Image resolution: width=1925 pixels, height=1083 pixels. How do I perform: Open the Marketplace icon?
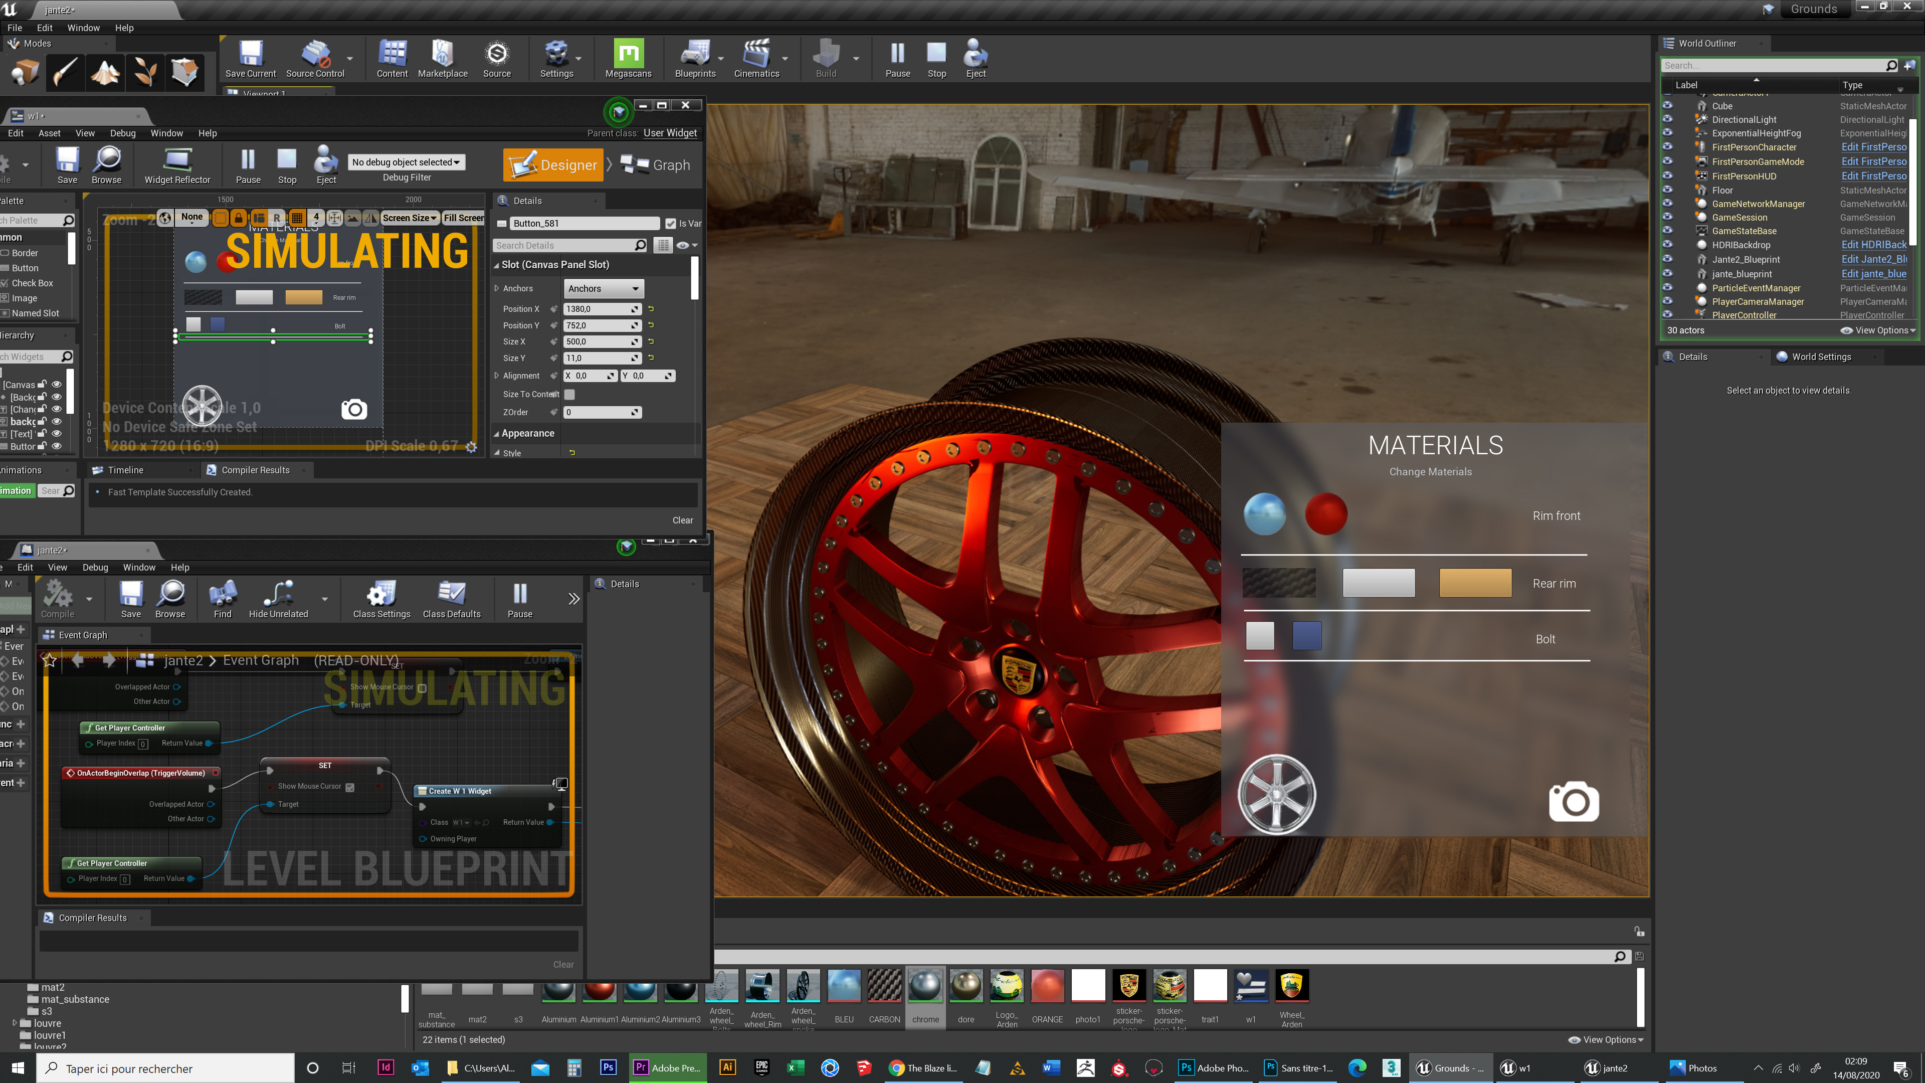coord(442,59)
